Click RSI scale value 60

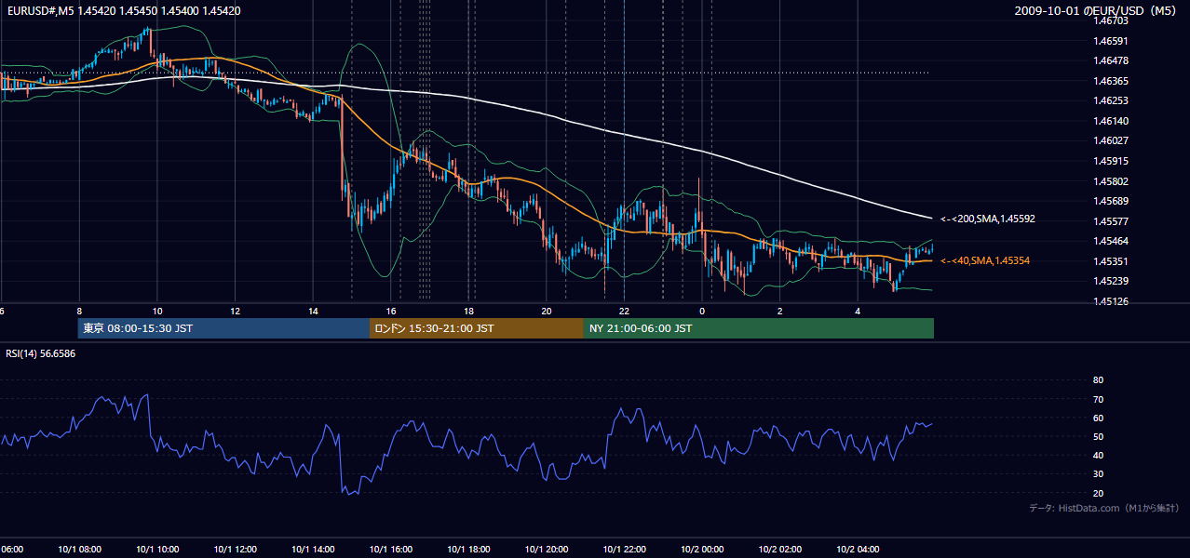pos(1098,418)
